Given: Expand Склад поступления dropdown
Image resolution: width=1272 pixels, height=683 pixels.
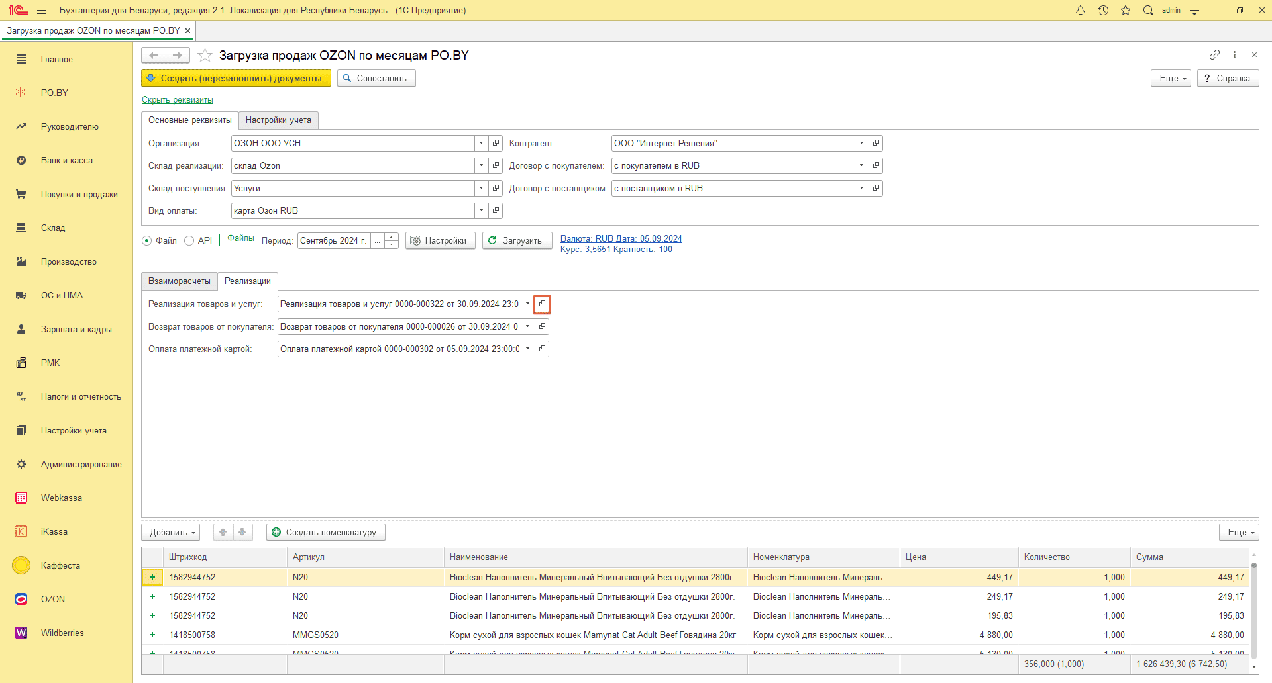Looking at the screenshot, I should [482, 188].
